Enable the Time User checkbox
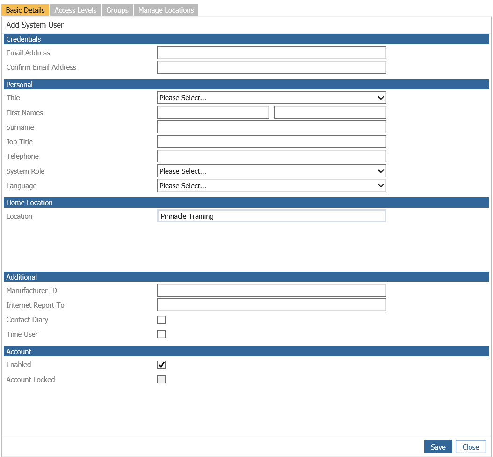 [x=161, y=334]
